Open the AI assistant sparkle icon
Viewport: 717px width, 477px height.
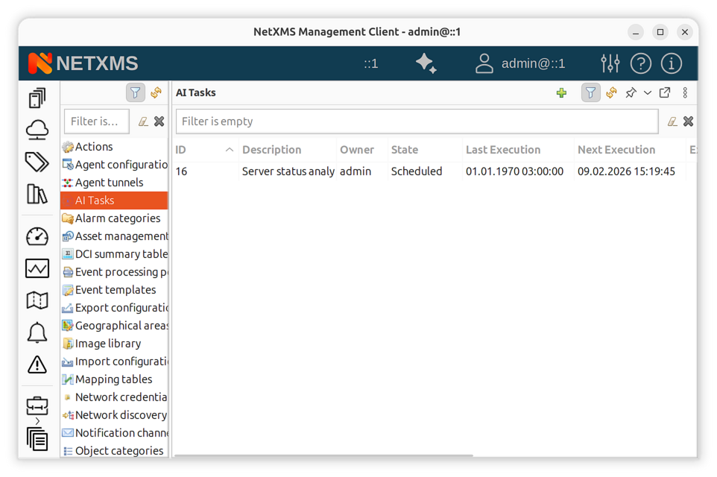[x=426, y=63]
